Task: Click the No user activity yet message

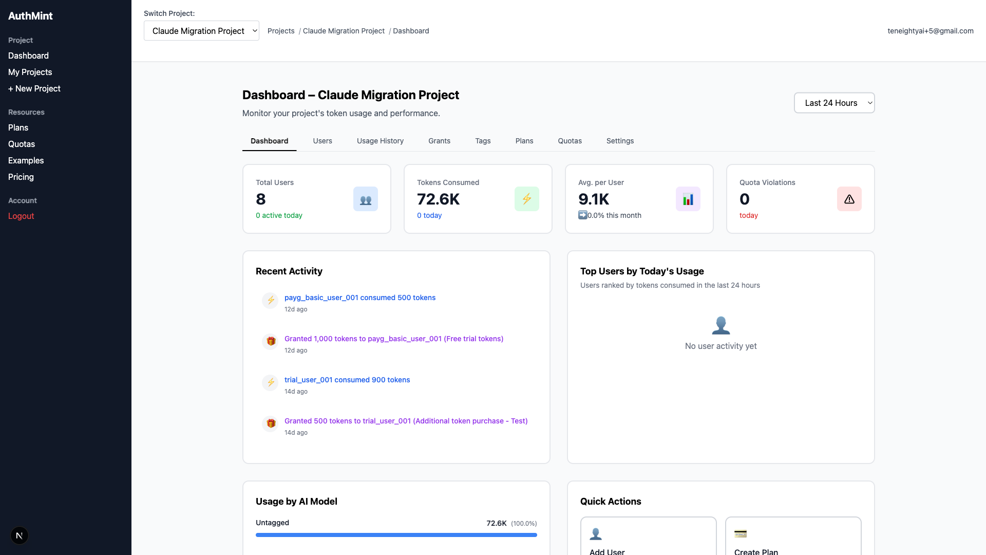Action: pyautogui.click(x=721, y=346)
